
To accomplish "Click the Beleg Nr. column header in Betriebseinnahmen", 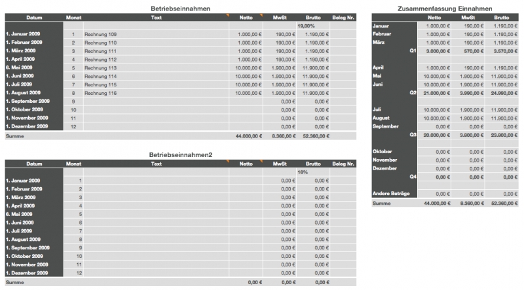I will [x=343, y=16].
